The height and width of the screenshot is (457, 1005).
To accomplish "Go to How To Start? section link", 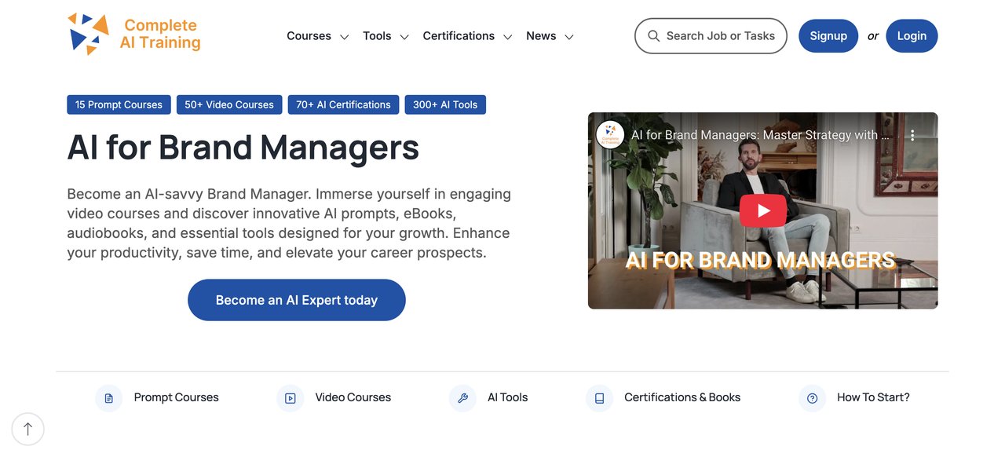I will 873,397.
